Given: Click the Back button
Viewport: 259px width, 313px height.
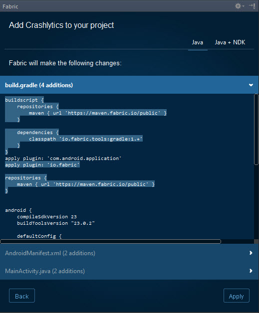Looking at the screenshot, I should click(22, 296).
